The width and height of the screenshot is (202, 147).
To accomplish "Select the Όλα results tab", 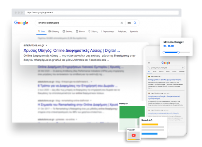I will click(41, 31).
